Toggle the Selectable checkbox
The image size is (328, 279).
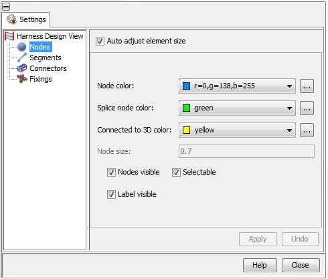176,172
